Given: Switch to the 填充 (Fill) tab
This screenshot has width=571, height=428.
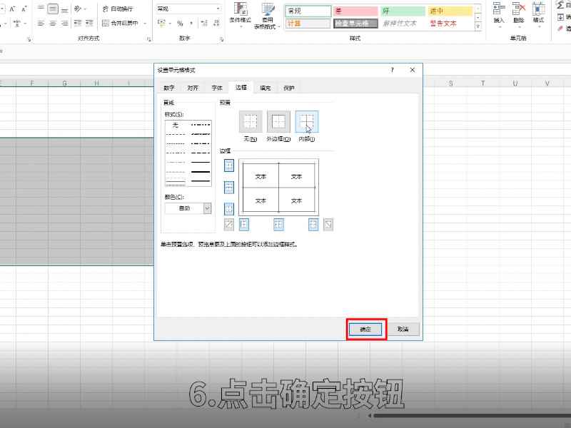Looking at the screenshot, I should pos(266,87).
